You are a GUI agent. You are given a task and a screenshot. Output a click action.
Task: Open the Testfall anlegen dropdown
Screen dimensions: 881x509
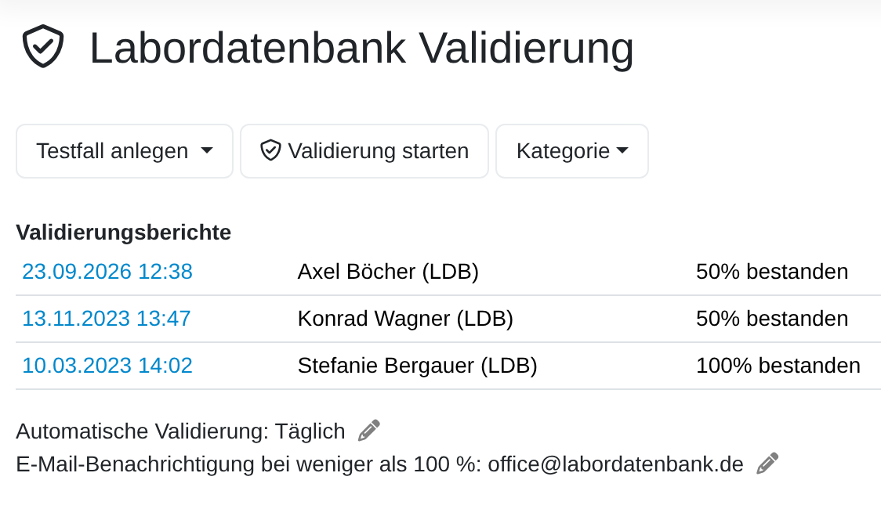tap(125, 151)
